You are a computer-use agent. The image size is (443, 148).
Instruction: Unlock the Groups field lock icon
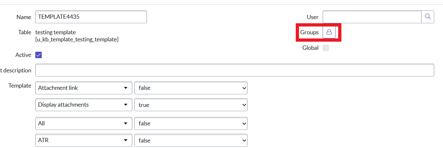click(329, 32)
